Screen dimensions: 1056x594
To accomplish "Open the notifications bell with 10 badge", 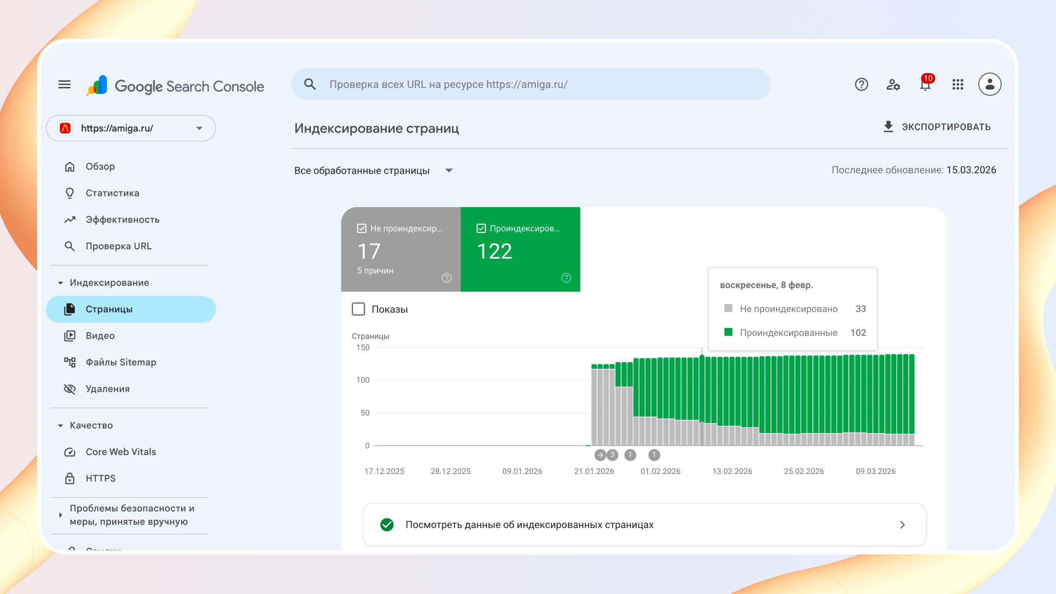I will point(925,85).
